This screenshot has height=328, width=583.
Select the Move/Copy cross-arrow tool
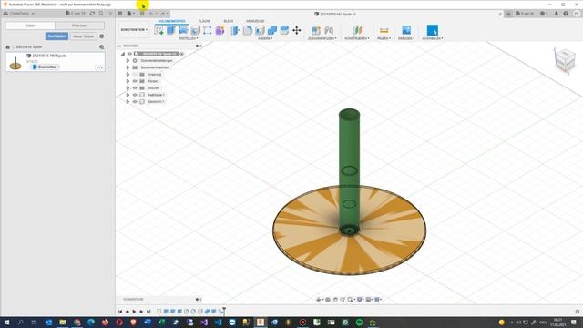click(x=297, y=30)
